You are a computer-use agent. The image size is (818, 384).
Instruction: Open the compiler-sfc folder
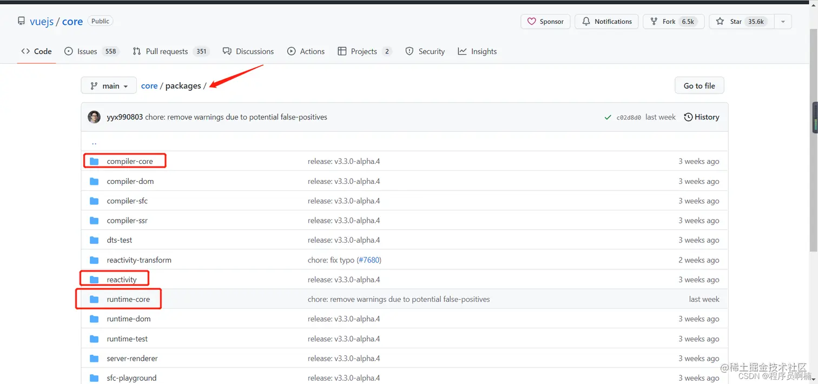pos(127,201)
